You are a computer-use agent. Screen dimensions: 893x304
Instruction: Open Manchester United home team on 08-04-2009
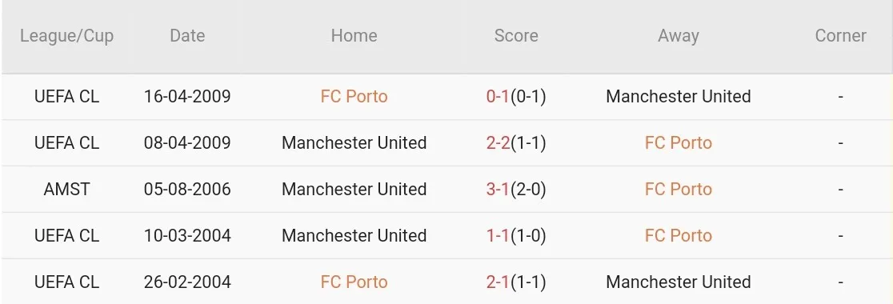(x=354, y=142)
